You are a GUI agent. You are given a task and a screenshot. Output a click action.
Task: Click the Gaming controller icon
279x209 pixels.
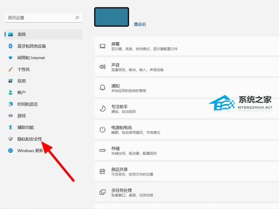[x=10, y=116]
